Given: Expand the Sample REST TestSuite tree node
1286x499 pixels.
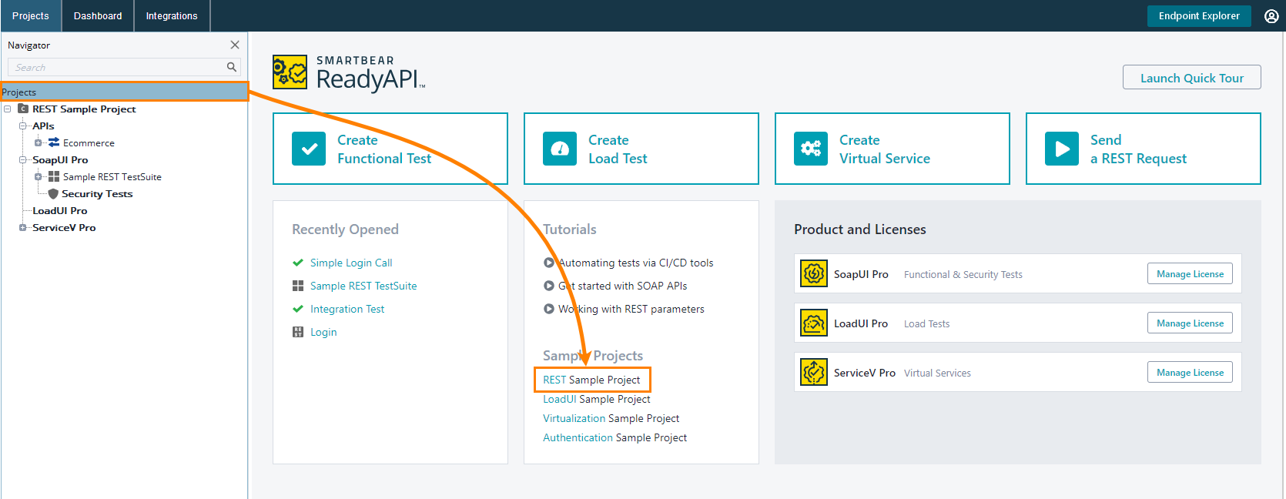Looking at the screenshot, I should point(39,176).
